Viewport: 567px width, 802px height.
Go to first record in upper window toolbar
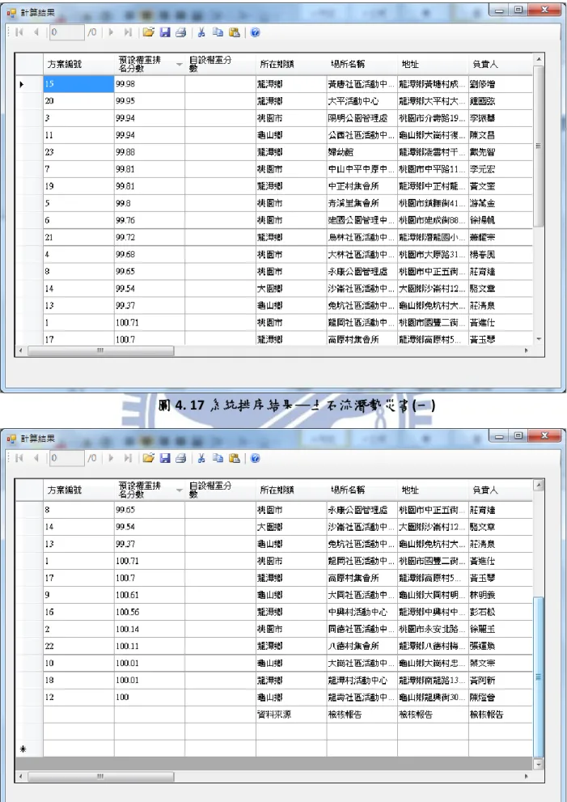point(20,32)
